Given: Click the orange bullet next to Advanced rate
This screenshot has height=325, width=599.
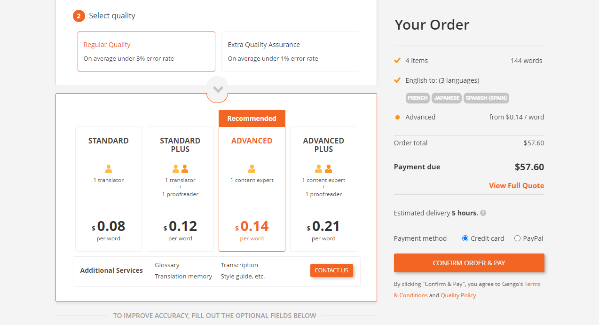Looking at the screenshot, I should tap(397, 117).
